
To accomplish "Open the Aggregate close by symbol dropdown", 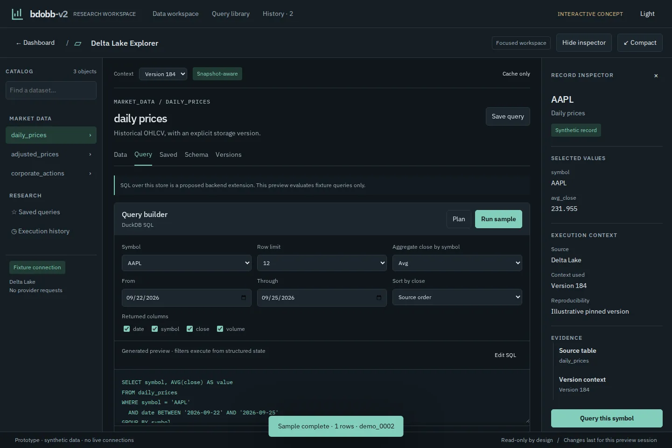I will pyautogui.click(x=457, y=263).
